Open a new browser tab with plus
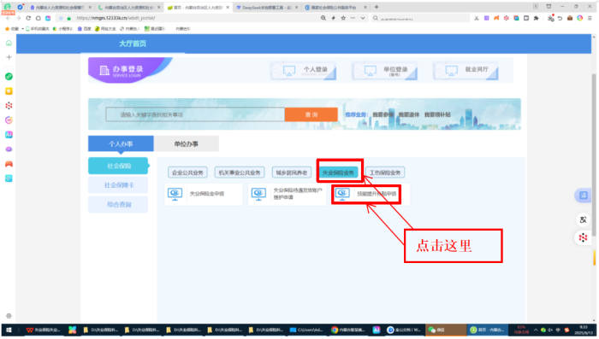Screen dimensions: 599x339 click(377, 7)
